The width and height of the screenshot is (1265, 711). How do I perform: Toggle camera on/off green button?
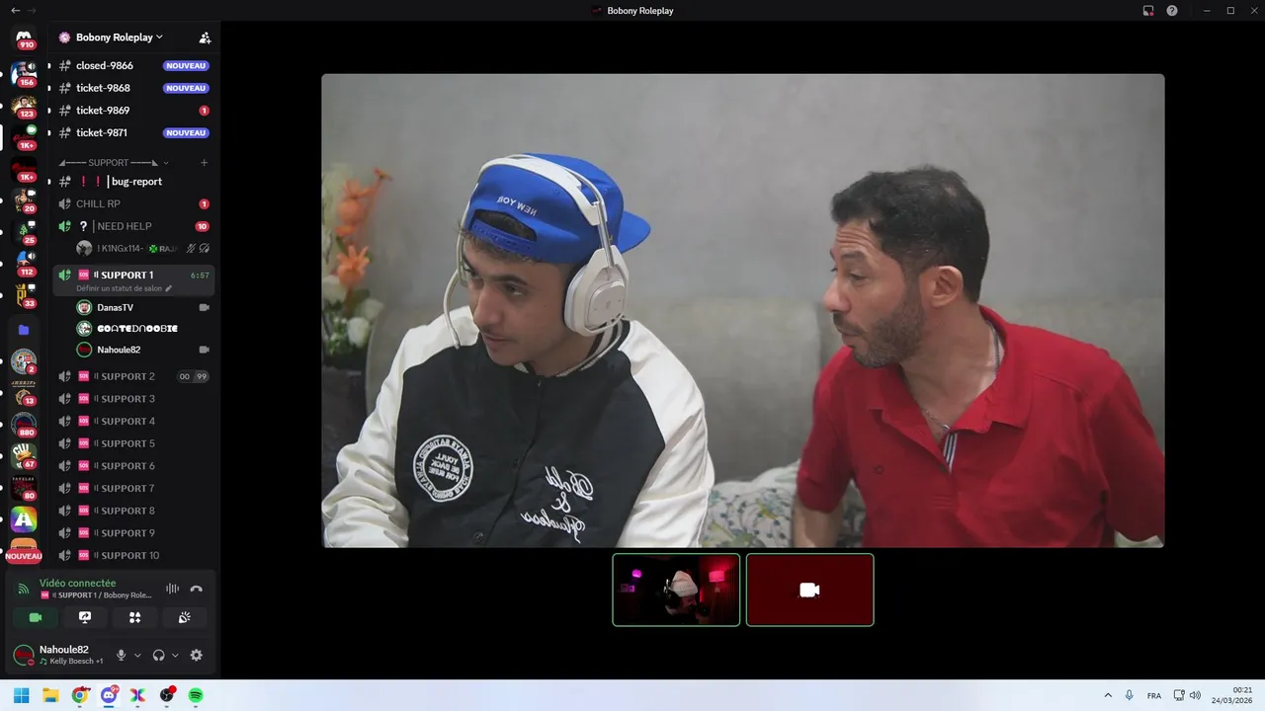pos(36,617)
